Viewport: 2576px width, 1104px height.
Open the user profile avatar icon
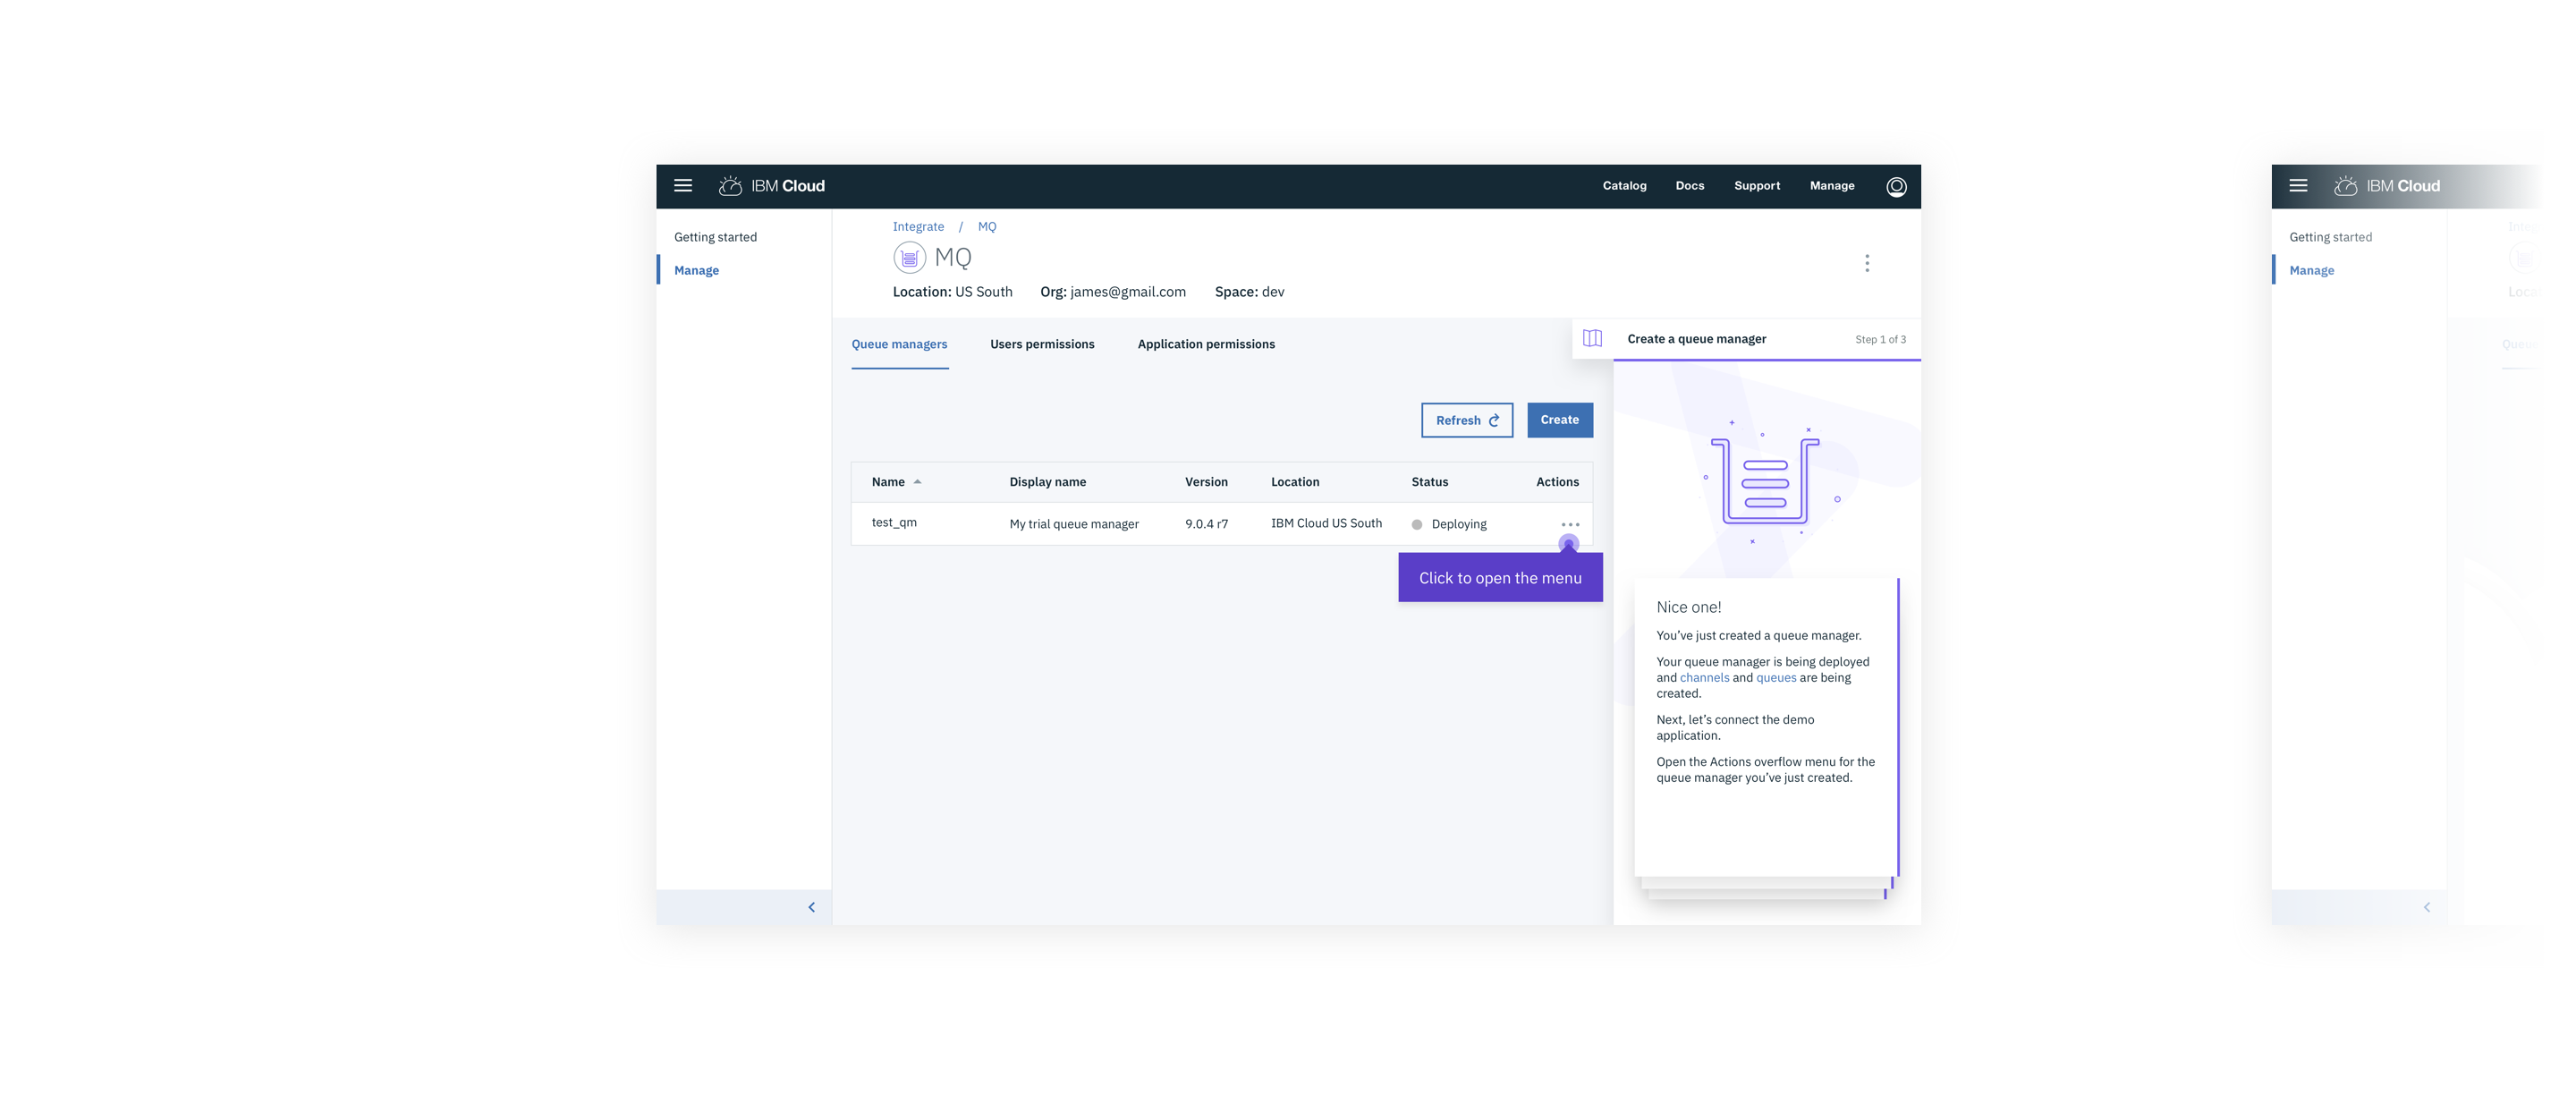click(x=1896, y=186)
